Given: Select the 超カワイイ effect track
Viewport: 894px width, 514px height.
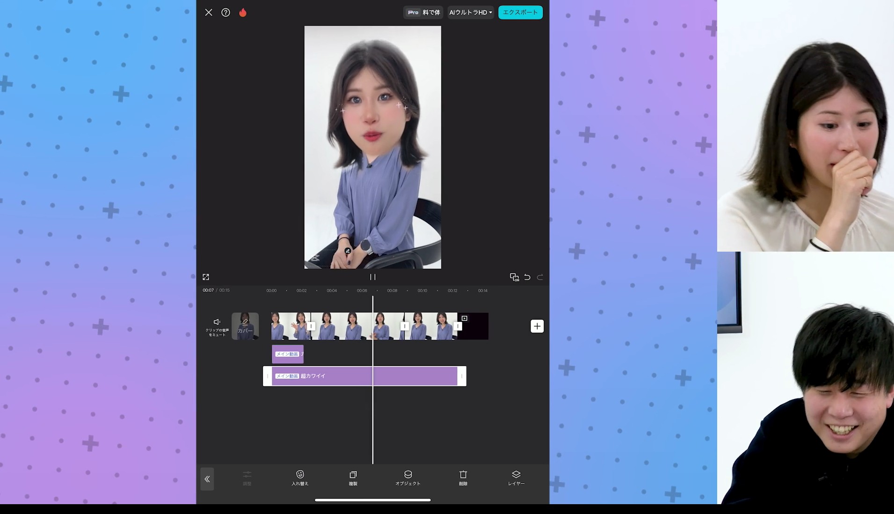Looking at the screenshot, I should [x=364, y=376].
